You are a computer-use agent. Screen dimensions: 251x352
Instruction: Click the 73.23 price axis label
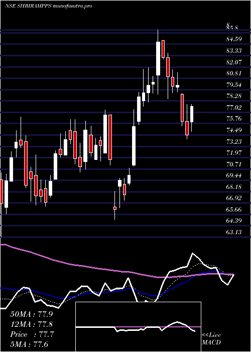tap(234, 141)
